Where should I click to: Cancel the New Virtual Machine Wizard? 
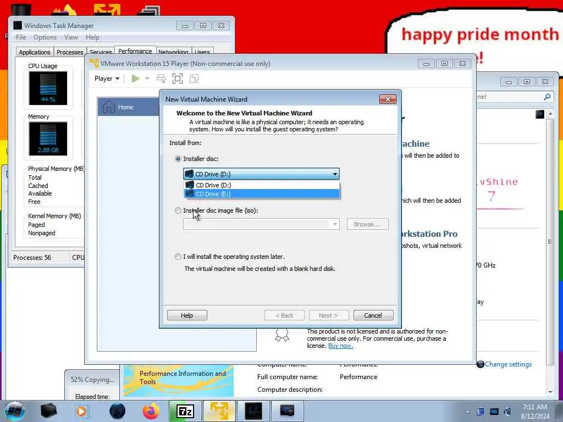tap(373, 315)
